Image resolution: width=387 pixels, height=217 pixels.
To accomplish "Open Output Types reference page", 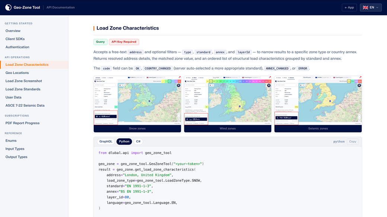I will click(x=16, y=157).
